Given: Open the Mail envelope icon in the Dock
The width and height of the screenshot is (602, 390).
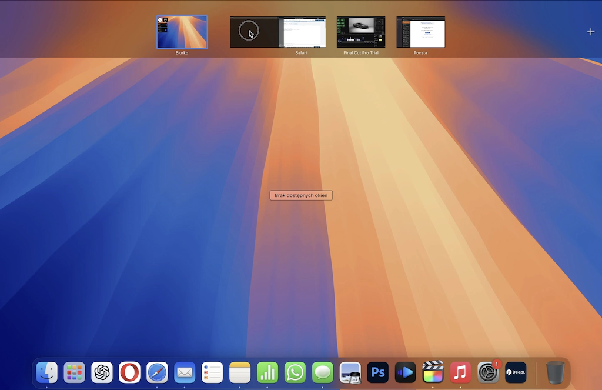Looking at the screenshot, I should click(185, 372).
